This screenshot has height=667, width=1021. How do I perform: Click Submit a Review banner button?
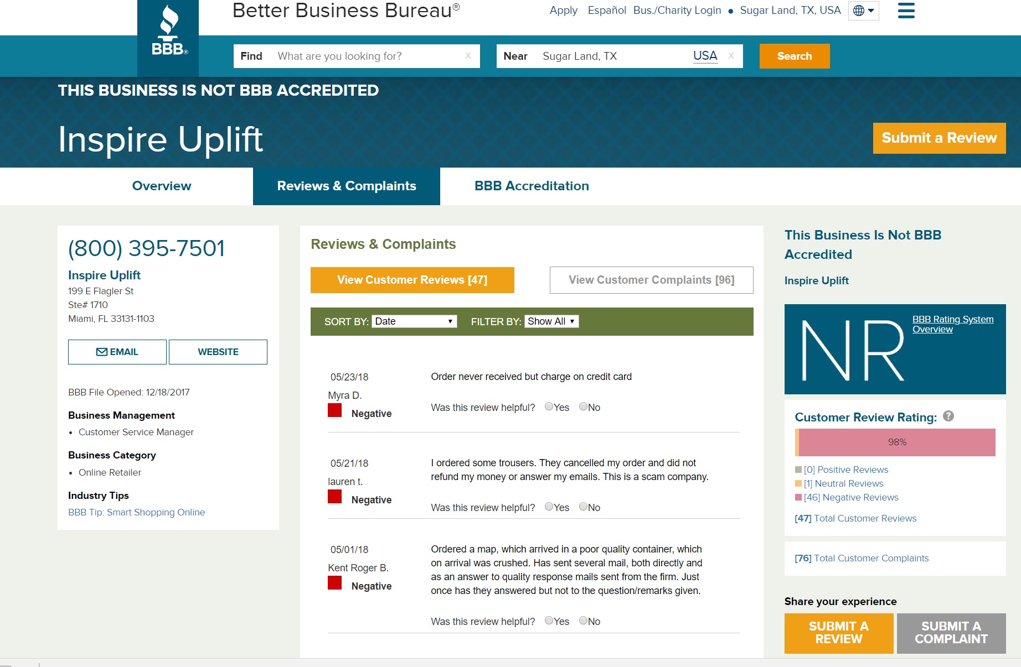(939, 138)
